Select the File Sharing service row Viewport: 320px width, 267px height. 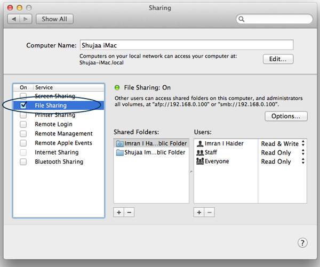59,105
